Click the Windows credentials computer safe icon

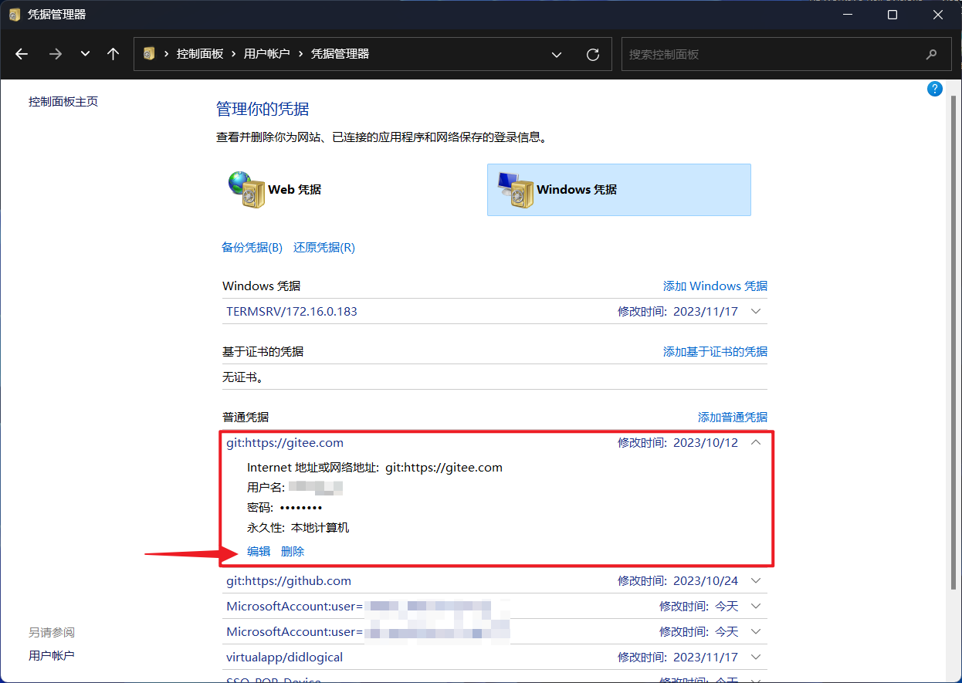pyautogui.click(x=515, y=189)
